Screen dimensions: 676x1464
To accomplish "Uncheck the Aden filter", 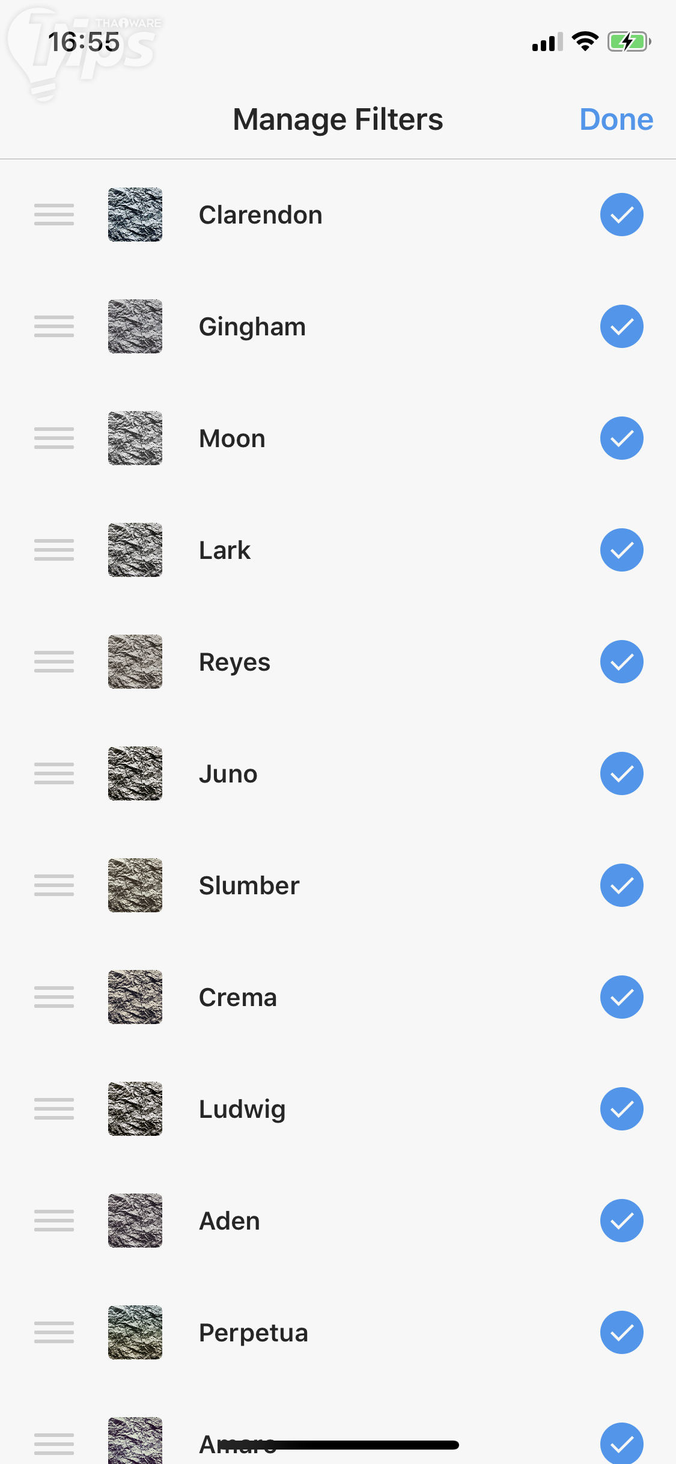I will tap(621, 1221).
